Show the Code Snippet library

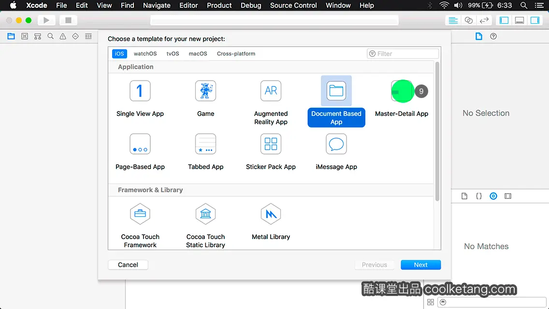tap(478, 196)
